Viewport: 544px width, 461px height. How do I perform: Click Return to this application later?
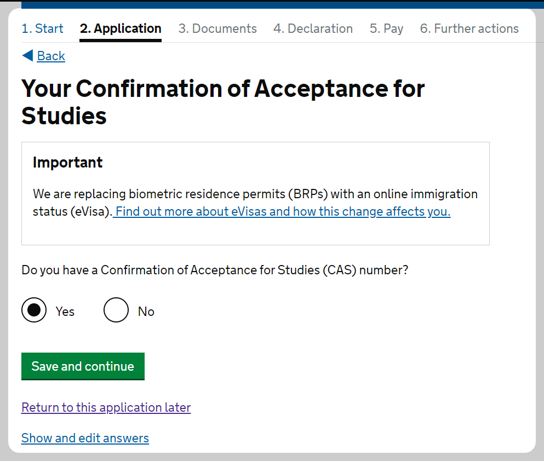tap(106, 407)
